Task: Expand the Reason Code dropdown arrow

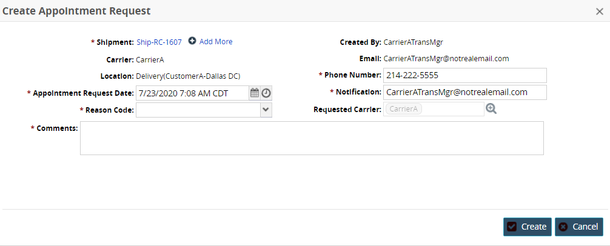Action: click(266, 110)
